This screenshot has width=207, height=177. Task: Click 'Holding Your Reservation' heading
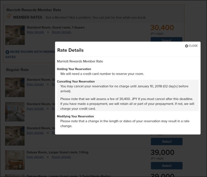[74, 69]
